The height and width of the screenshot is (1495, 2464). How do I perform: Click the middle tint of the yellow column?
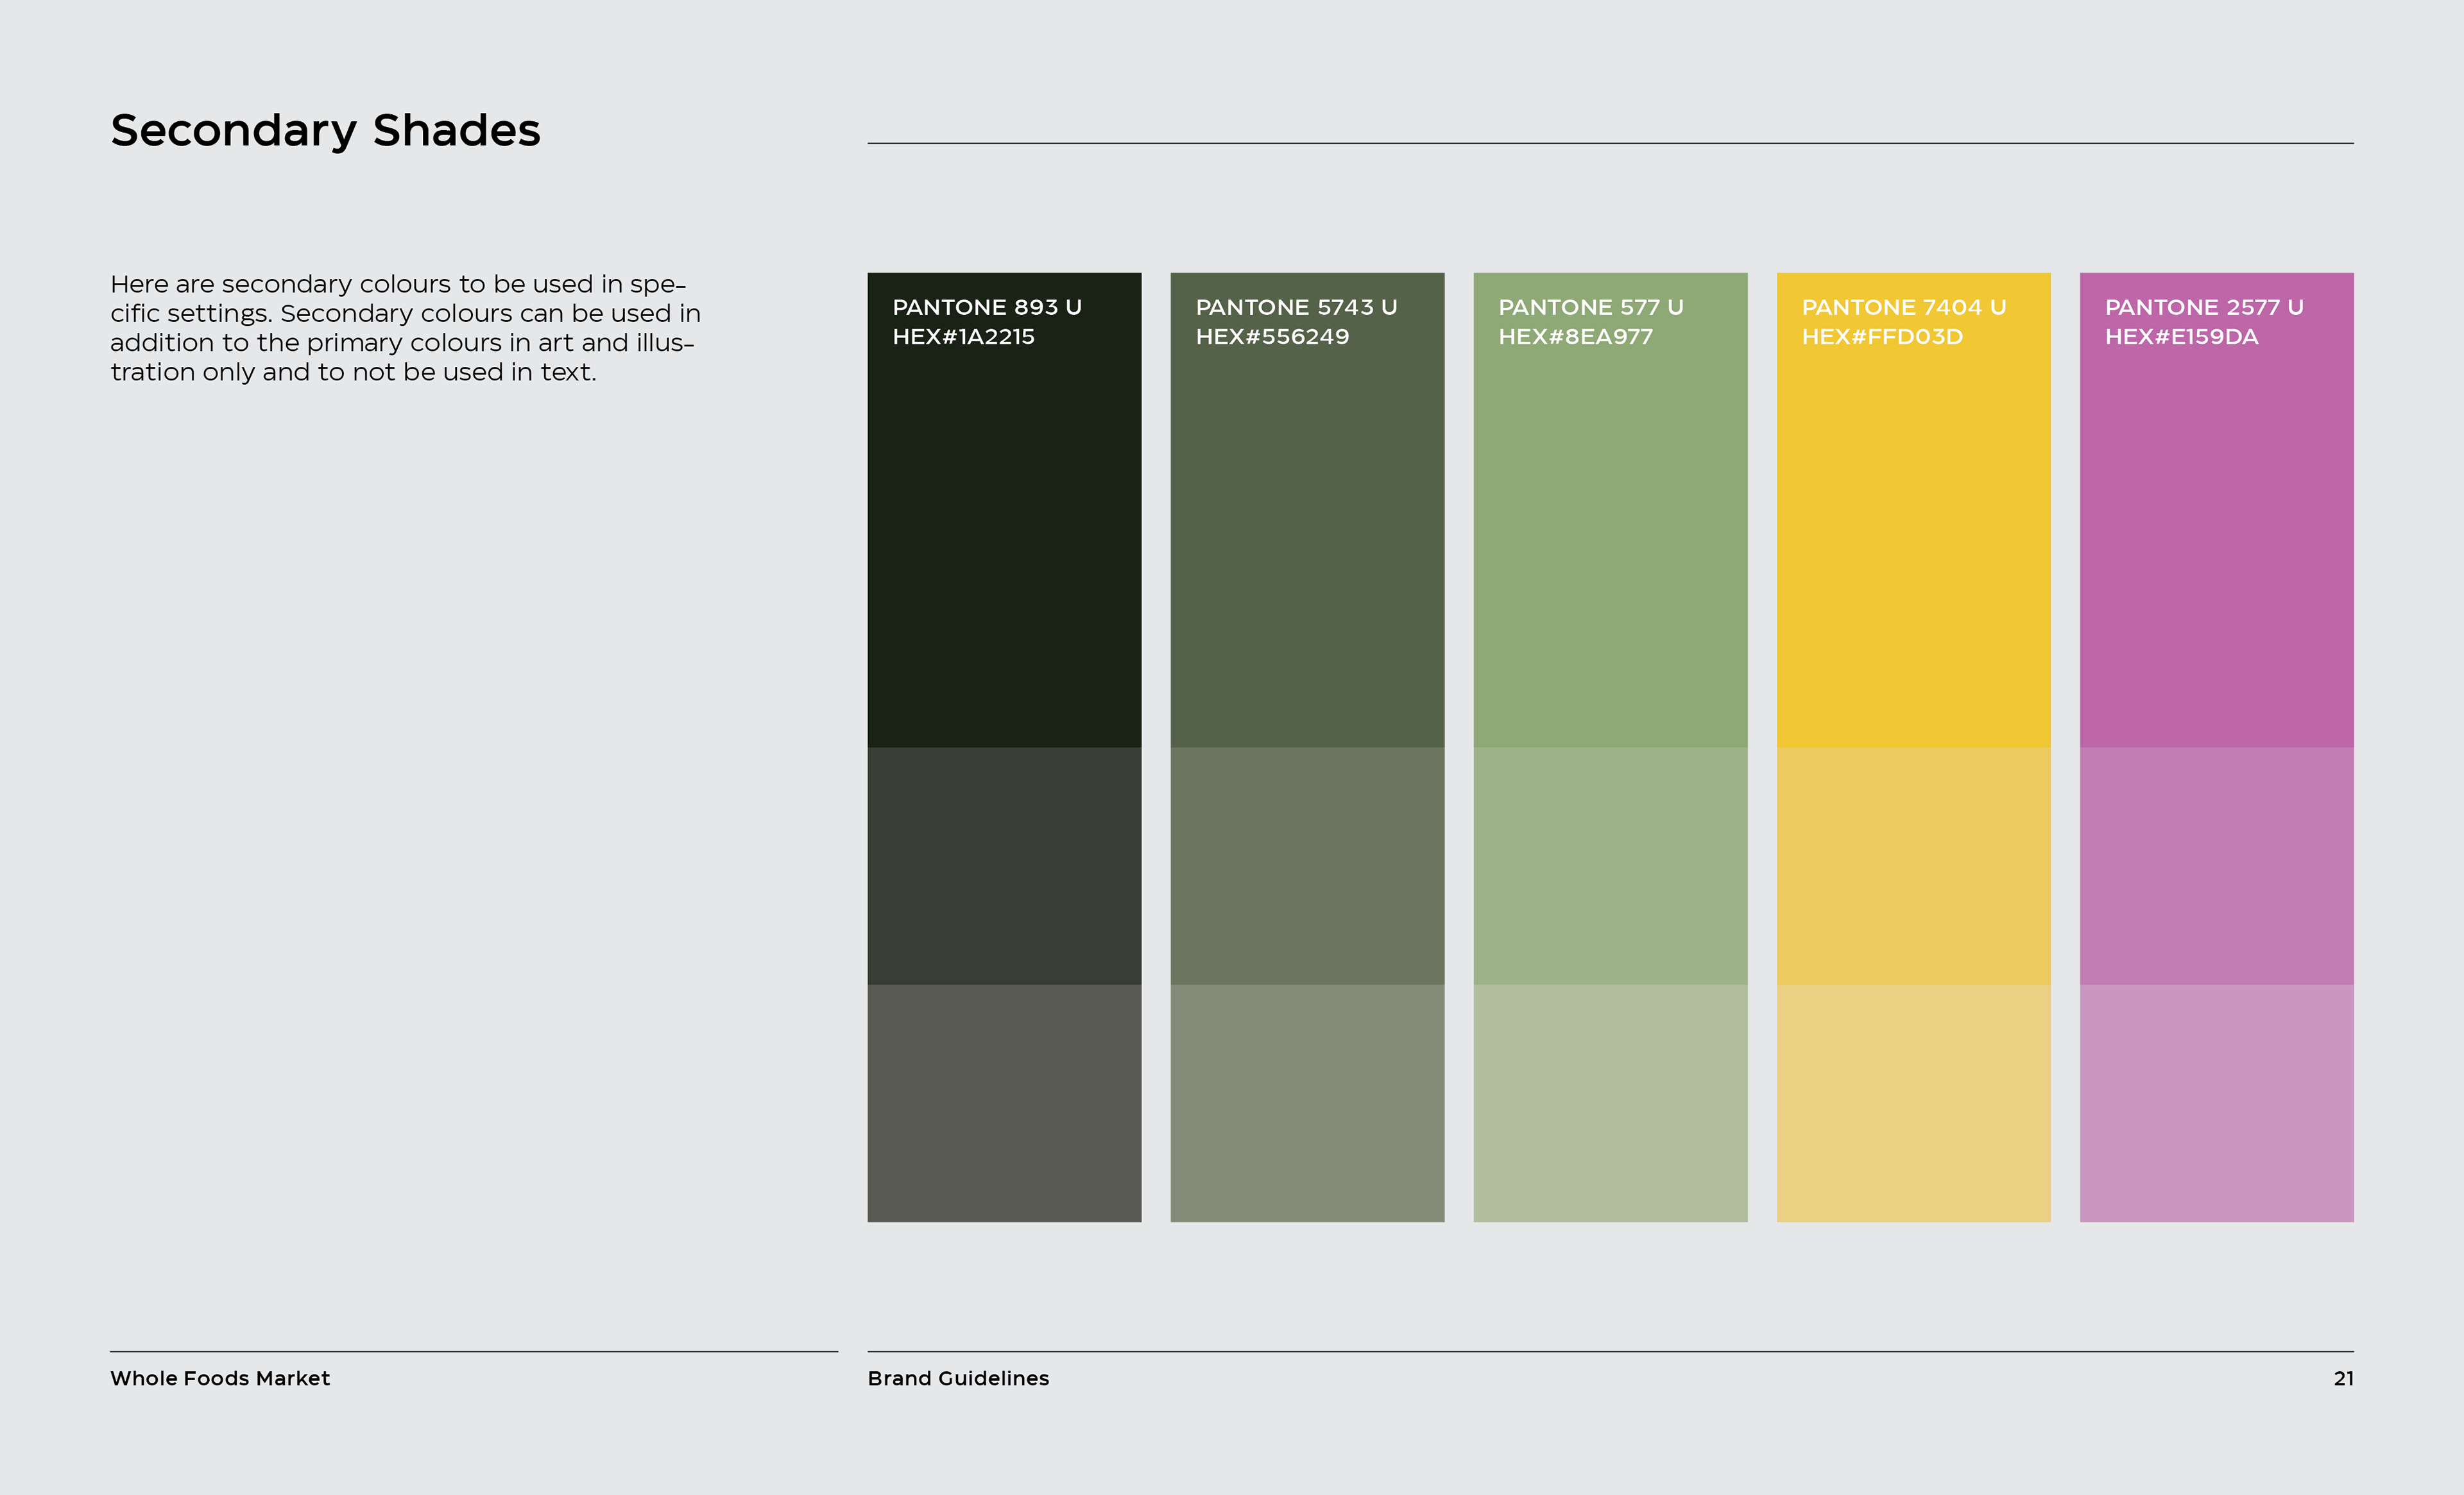tap(1913, 865)
